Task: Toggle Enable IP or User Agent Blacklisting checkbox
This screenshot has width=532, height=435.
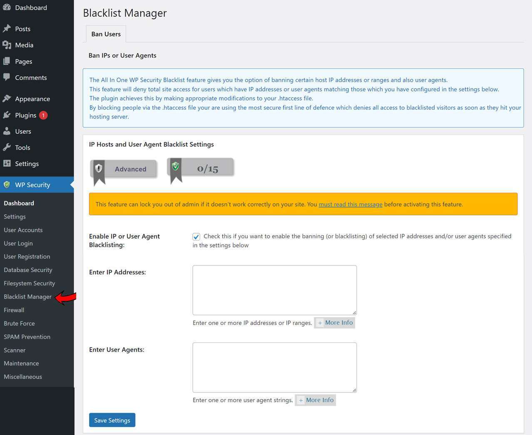Action: (x=196, y=237)
